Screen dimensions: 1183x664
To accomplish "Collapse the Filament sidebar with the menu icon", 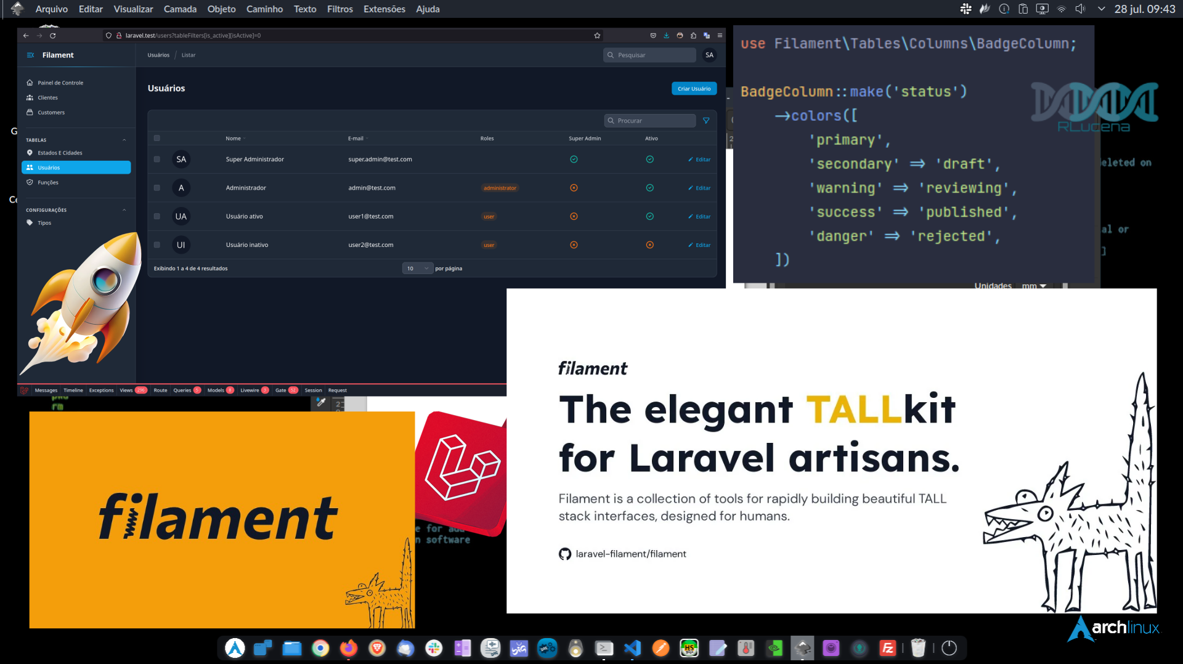I will point(30,55).
